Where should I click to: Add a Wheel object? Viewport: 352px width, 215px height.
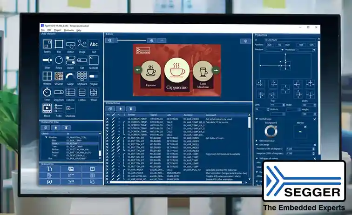94,92
